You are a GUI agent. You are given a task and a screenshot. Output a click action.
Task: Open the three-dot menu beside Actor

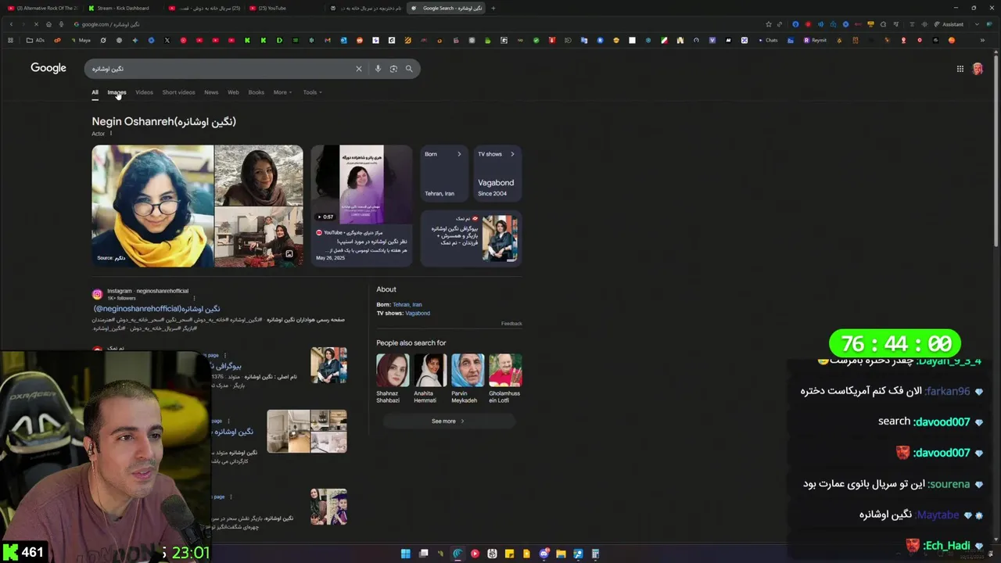click(x=110, y=134)
